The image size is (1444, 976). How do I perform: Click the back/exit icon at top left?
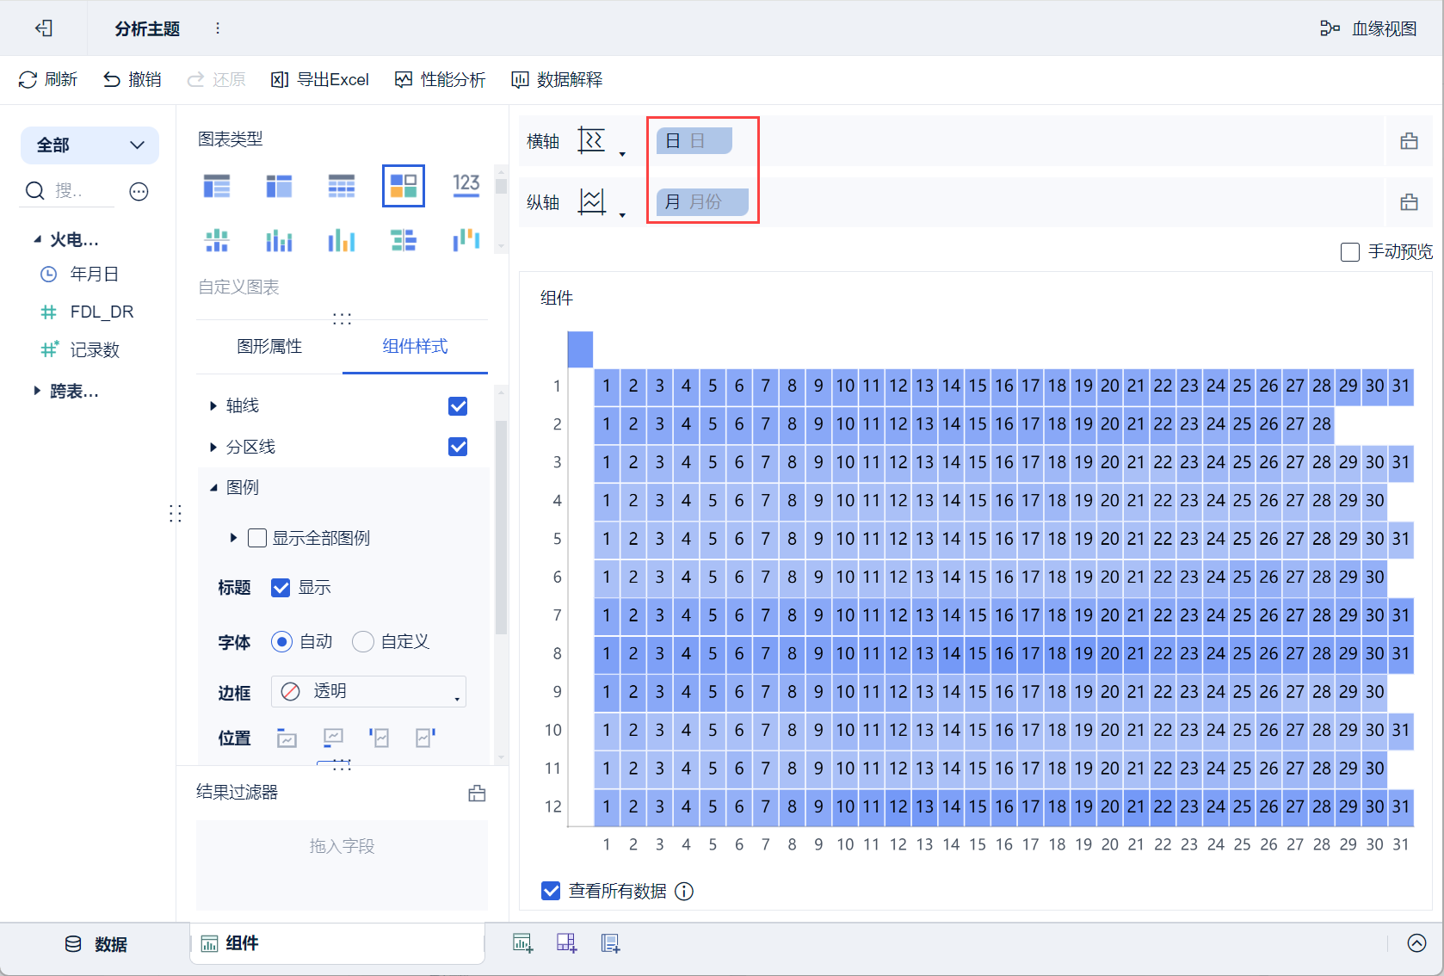(44, 28)
